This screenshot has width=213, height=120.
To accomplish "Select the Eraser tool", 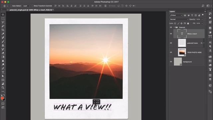I will pos(3,53).
